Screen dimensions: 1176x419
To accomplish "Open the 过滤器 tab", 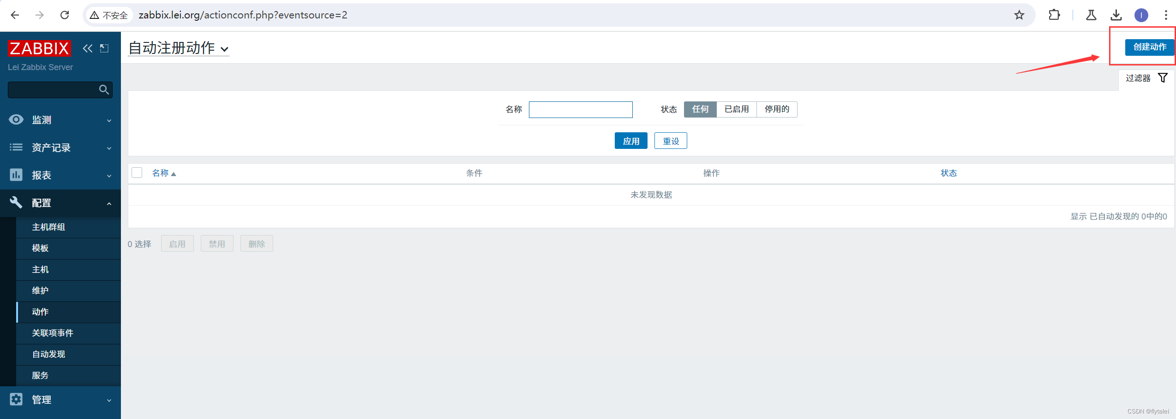I will click(x=1146, y=78).
